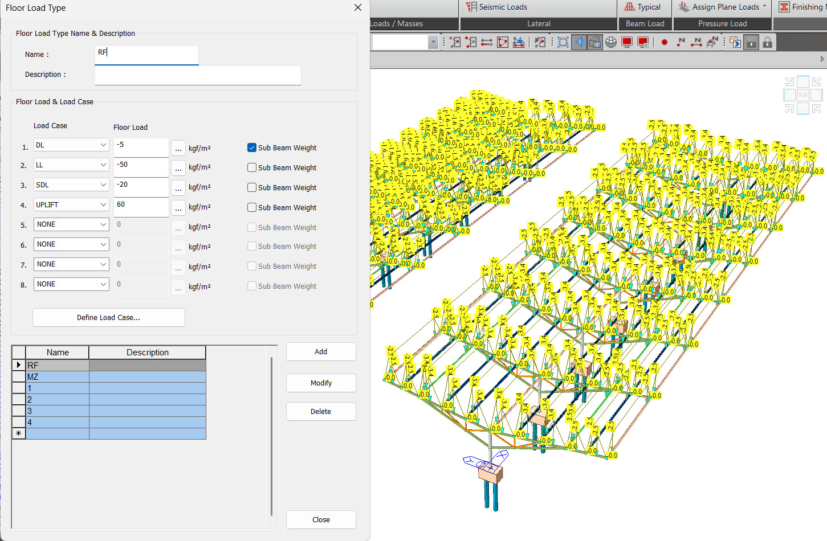Click the Assign Plane Loads icon

(684, 7)
